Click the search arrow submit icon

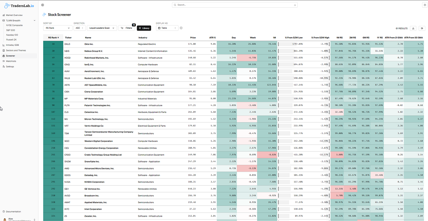pos(295,5)
